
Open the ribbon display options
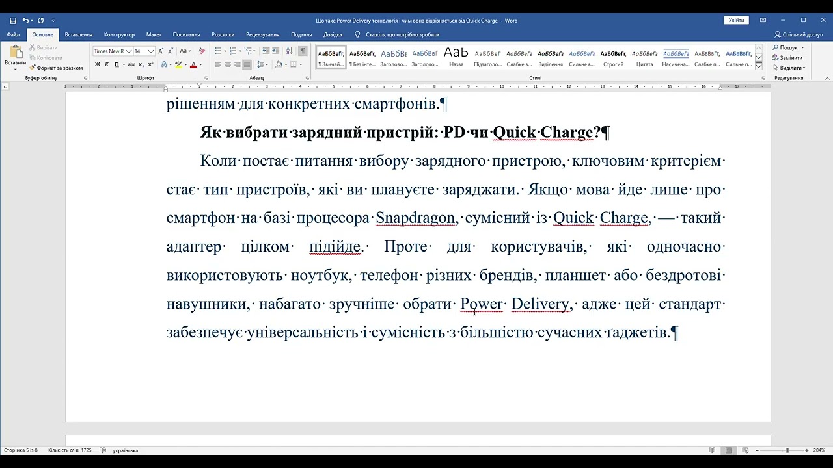[763, 21]
